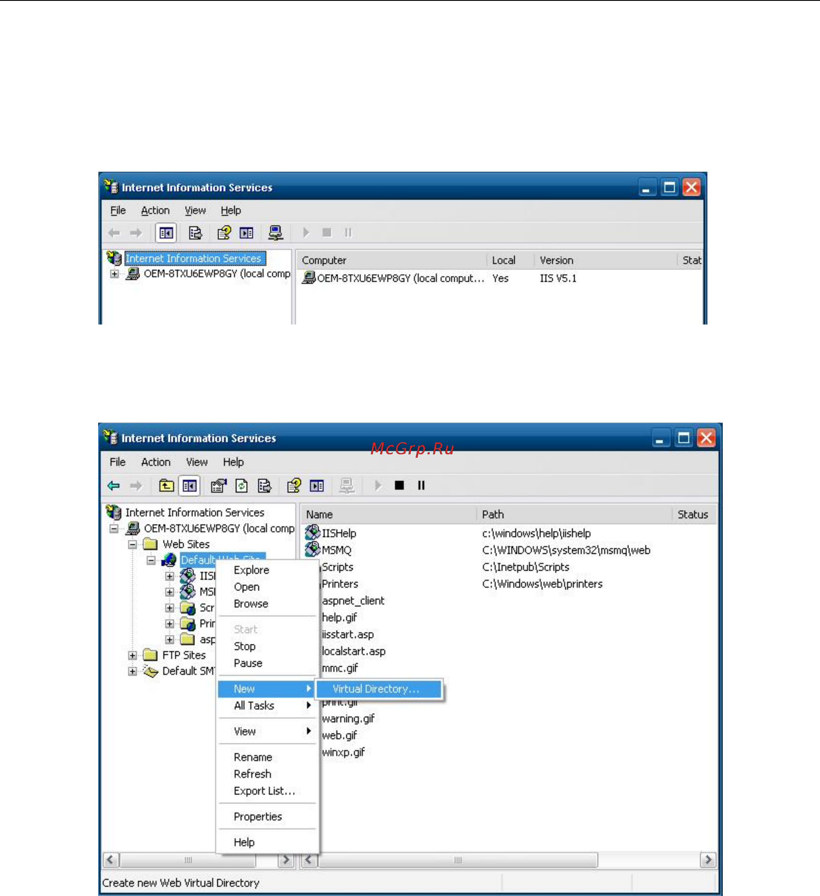Viewport: 820px width, 896px height.
Task: Click the horizontal scrollbar thumb of the list pane
Action: (x=458, y=860)
